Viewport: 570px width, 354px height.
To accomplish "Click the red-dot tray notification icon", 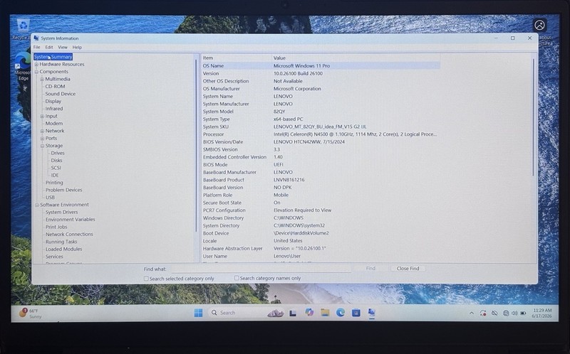I will [483, 313].
